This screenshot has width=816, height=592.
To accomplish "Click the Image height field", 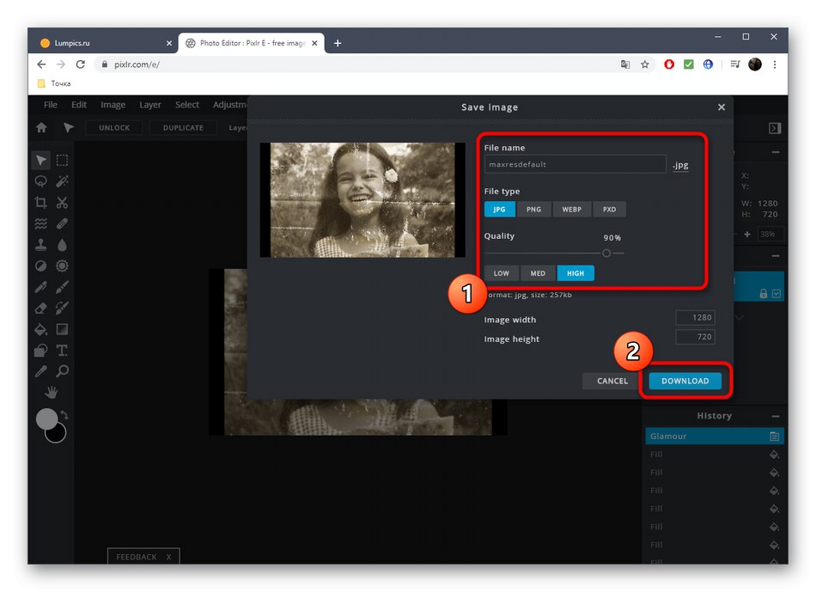I will point(695,337).
